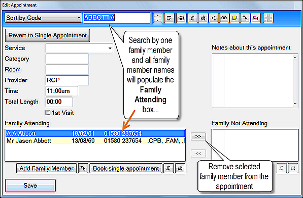Open the yellow sticky note icon
The width and height of the screenshot is (303, 198).
(234, 18)
